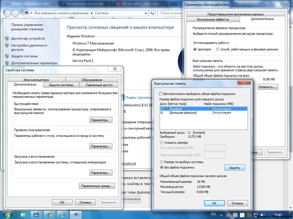Click the floppy disk taskbar icon
The image size is (293, 219).
(36, 215)
